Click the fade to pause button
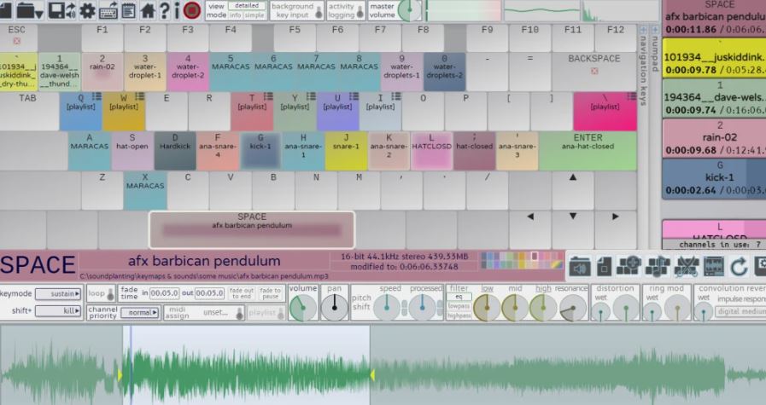766x405 pixels. (x=270, y=293)
